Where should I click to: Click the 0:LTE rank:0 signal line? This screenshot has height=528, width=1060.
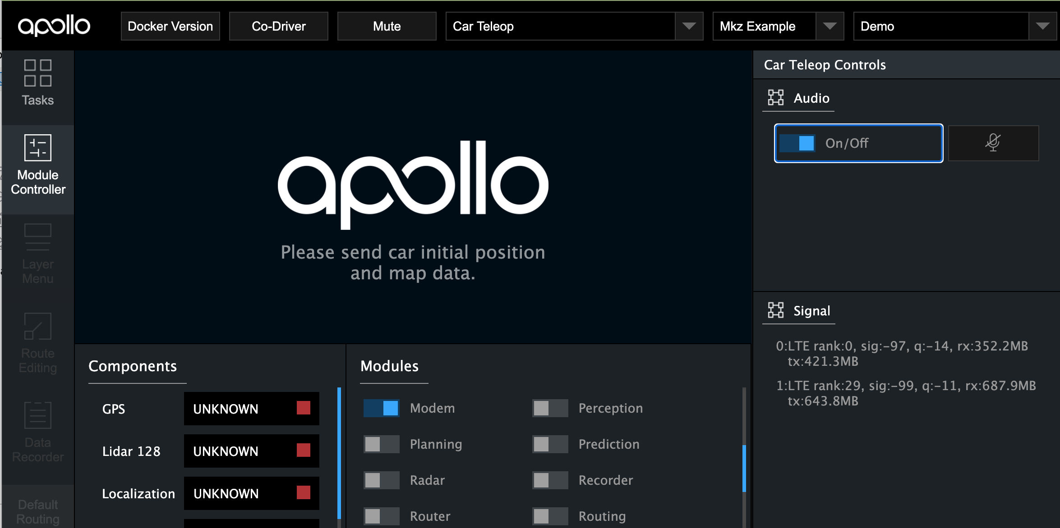click(902, 354)
